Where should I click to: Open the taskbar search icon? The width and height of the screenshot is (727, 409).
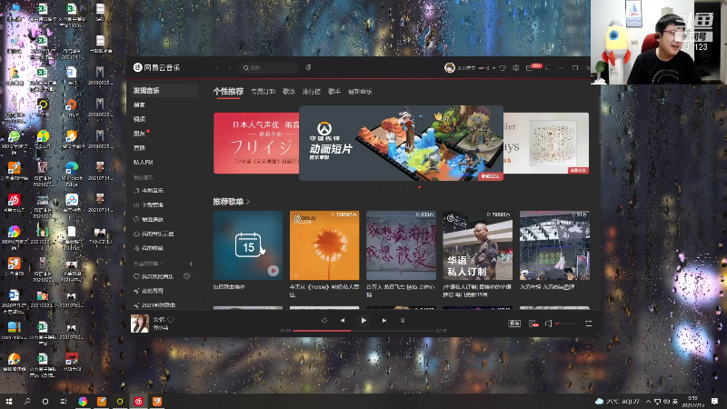[27, 401]
